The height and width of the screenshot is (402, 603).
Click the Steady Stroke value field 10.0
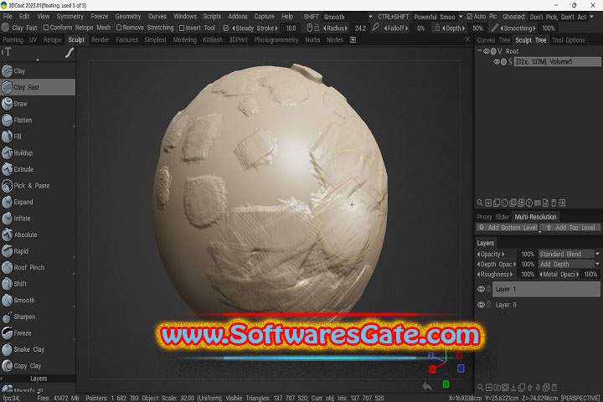pos(291,28)
